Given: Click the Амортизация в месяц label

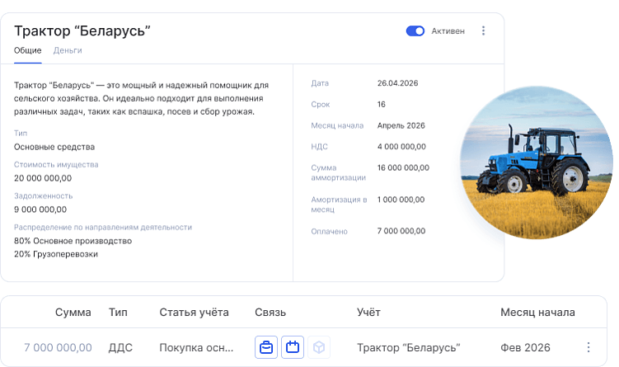Looking at the screenshot, I should tap(339, 205).
